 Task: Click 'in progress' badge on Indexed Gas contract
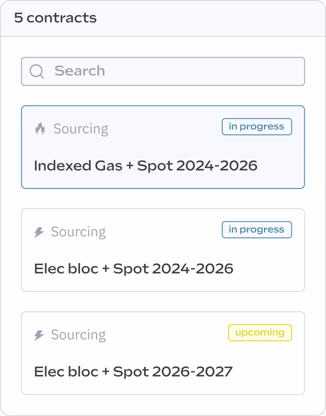(x=256, y=127)
